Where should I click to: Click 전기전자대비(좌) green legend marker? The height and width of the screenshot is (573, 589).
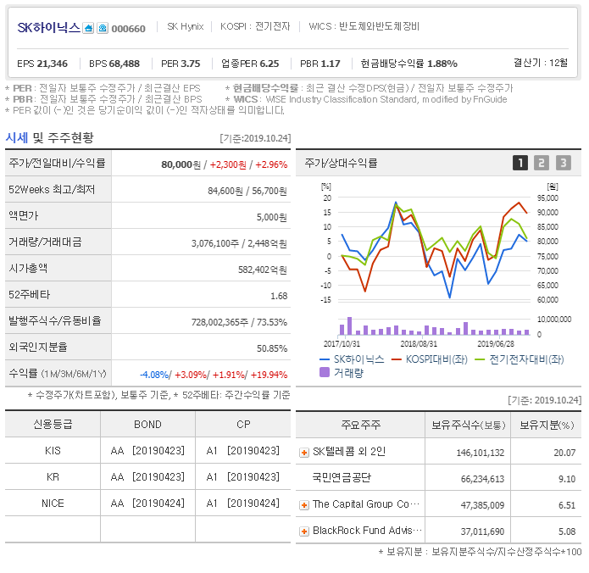480,359
